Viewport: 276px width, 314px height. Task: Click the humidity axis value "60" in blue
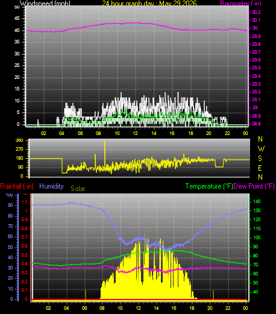tap(10, 236)
